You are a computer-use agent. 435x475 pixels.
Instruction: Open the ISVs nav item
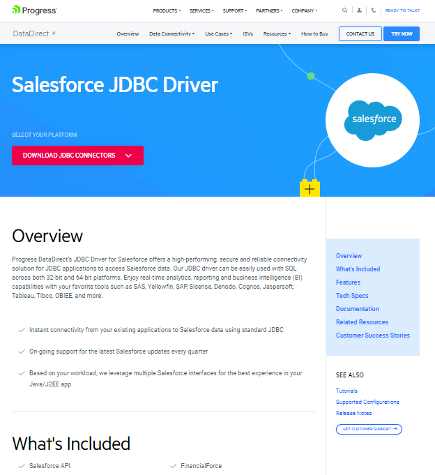pyautogui.click(x=247, y=33)
